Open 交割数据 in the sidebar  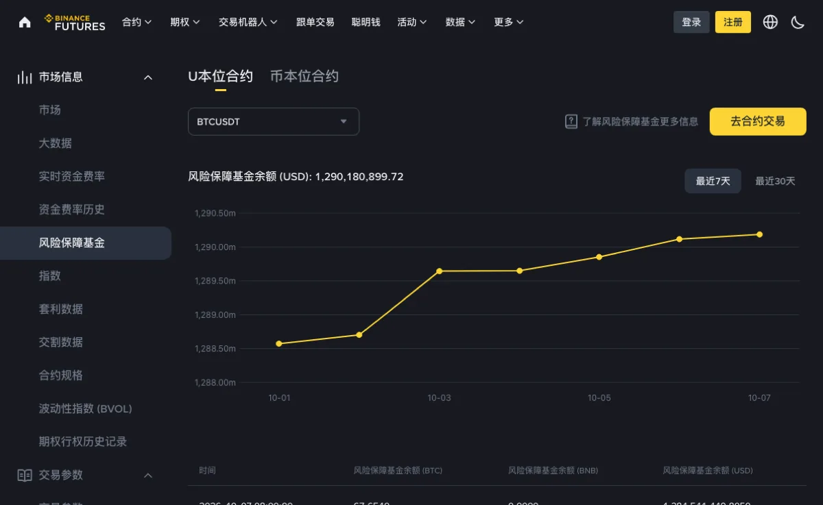point(61,342)
